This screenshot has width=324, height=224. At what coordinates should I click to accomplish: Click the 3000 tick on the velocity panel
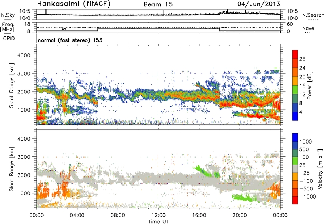coord(24,157)
